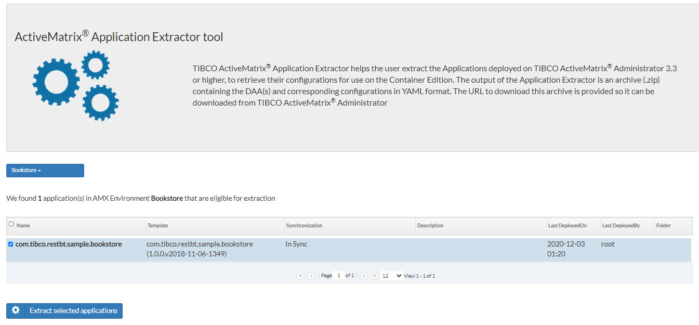Image resolution: width=699 pixels, height=325 pixels.
Task: Sort by Description column header
Action: click(x=481, y=226)
